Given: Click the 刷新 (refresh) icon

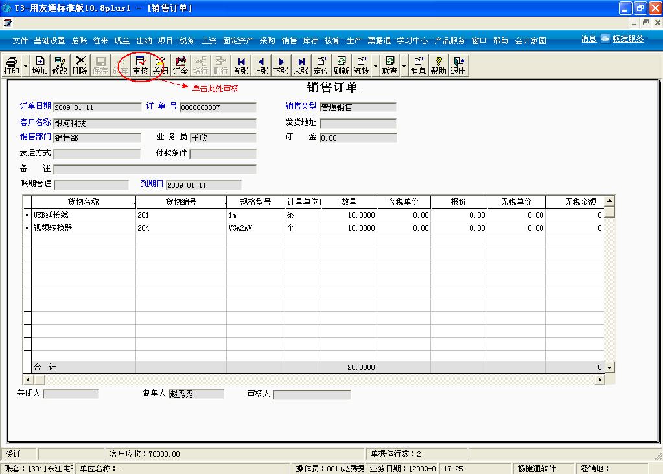Looking at the screenshot, I should tap(340, 65).
